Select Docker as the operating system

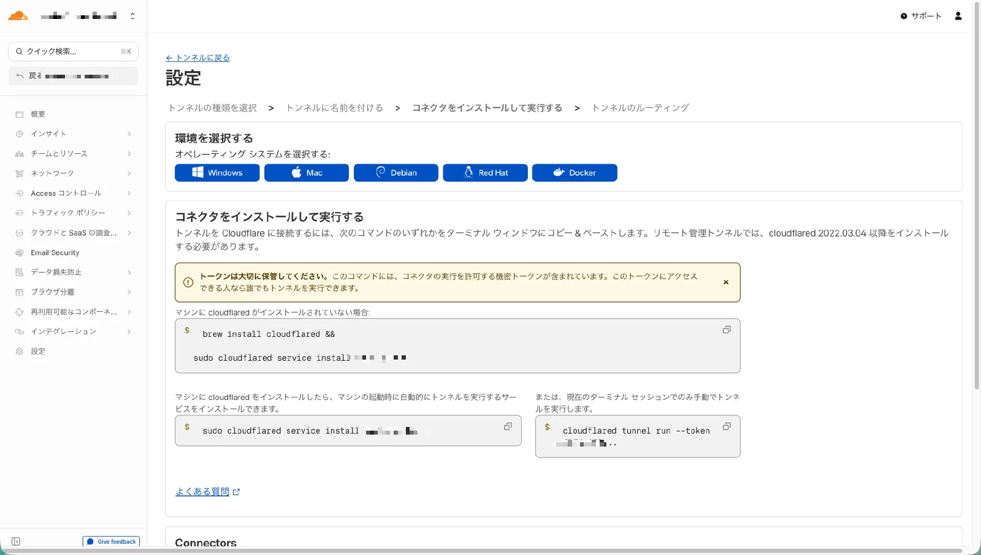tap(574, 173)
